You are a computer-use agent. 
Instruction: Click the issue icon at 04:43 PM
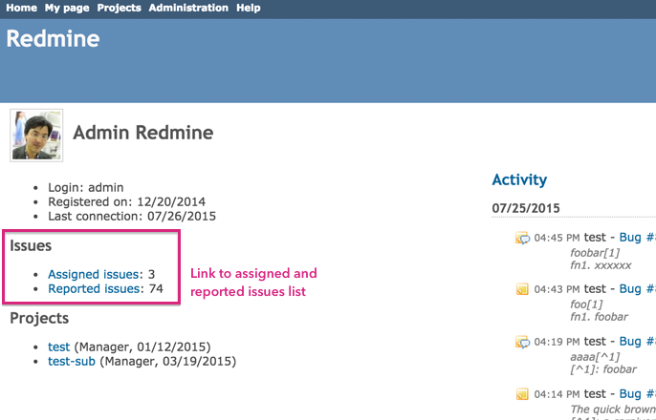(522, 289)
